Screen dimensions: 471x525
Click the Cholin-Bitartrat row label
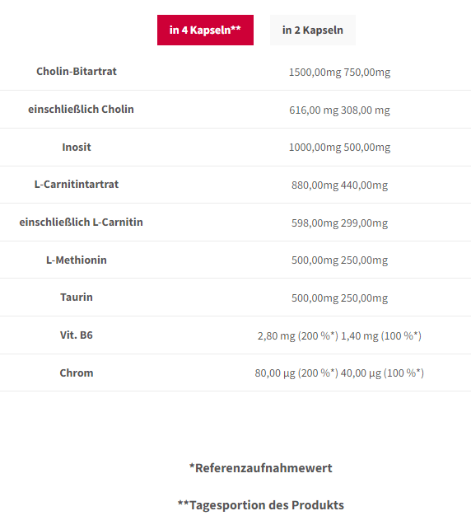[x=77, y=72]
